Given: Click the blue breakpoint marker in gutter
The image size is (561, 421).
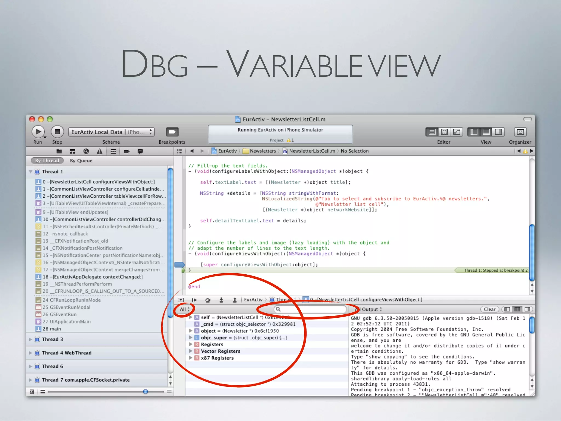Looking at the screenshot, I should tap(180, 264).
